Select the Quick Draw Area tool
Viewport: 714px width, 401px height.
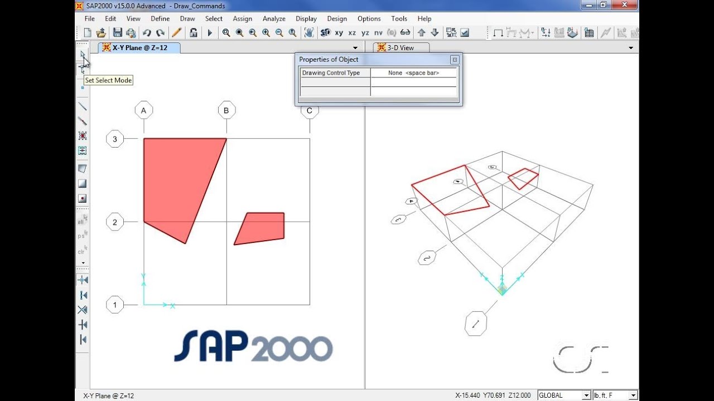pos(83,198)
